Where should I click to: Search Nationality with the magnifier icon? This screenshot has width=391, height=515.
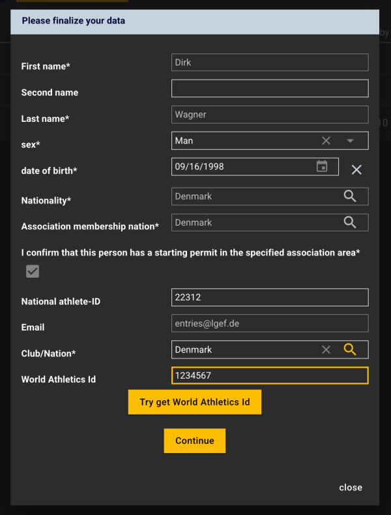point(350,196)
